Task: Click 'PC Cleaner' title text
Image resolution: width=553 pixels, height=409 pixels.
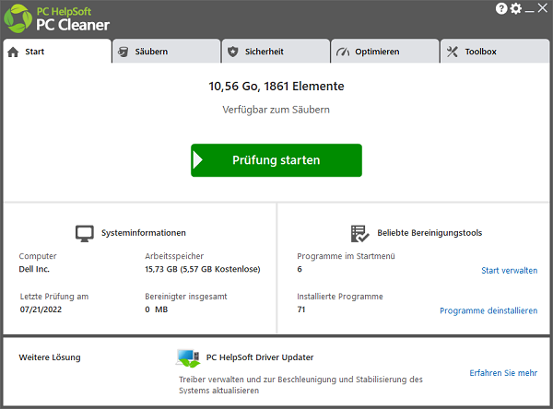Action: point(73,25)
